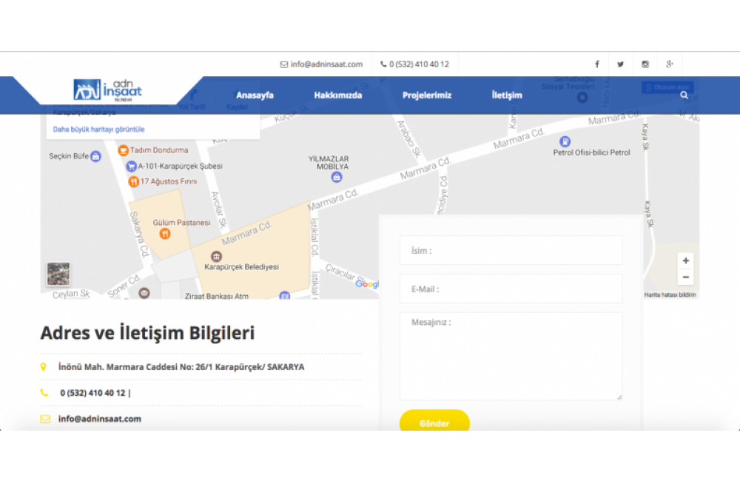The height and width of the screenshot is (481, 740).
Task: Open the Twitter social icon
Action: pyautogui.click(x=620, y=64)
